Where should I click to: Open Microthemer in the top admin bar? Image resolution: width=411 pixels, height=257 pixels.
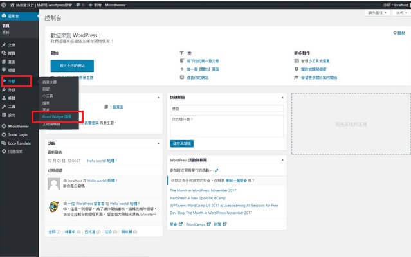[x=115, y=5]
